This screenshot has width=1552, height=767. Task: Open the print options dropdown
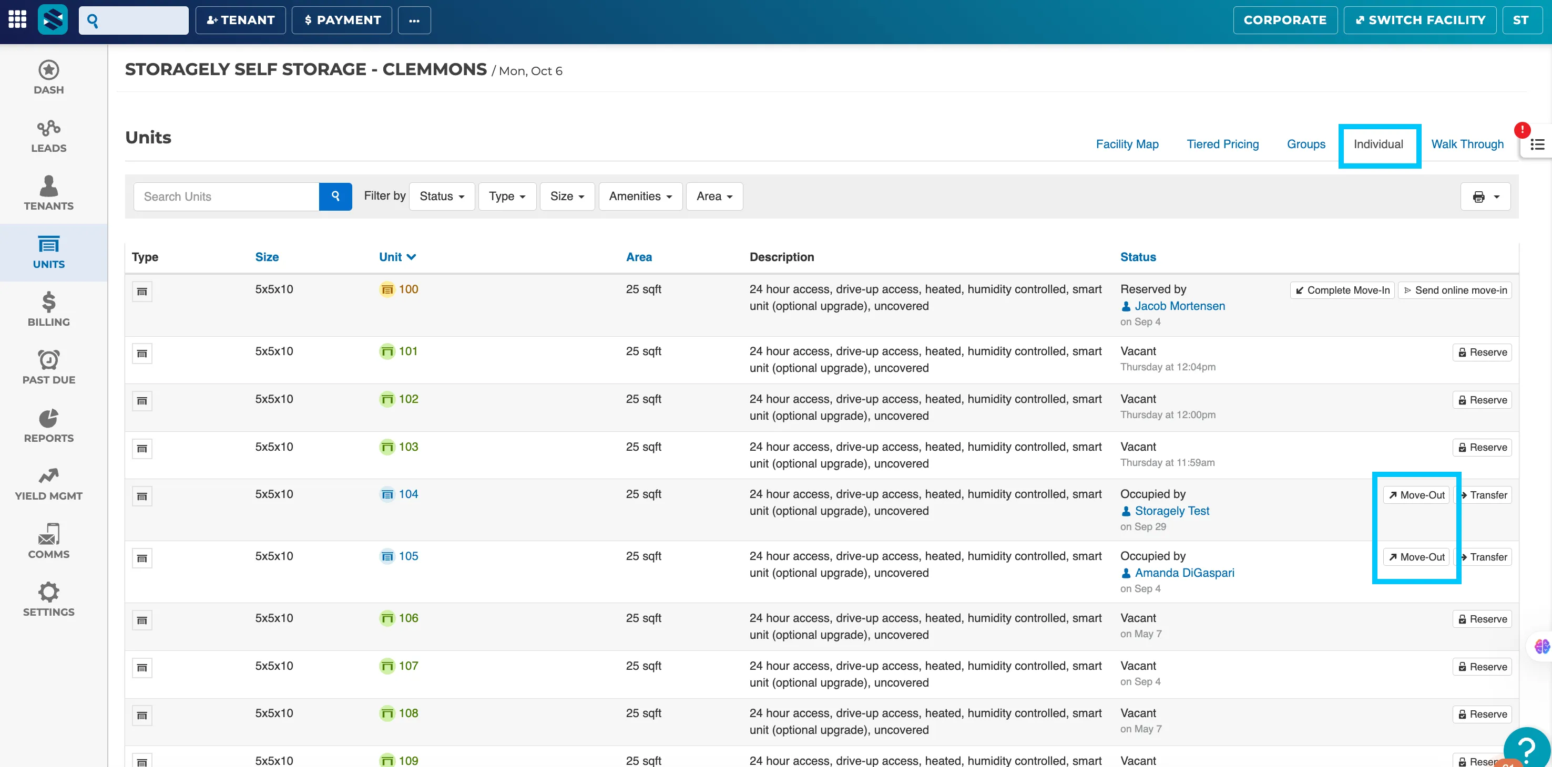1486,197
